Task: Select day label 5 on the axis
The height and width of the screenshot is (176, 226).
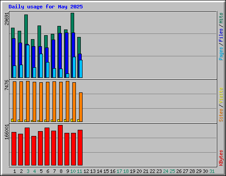Action: pyautogui.click(x=41, y=171)
